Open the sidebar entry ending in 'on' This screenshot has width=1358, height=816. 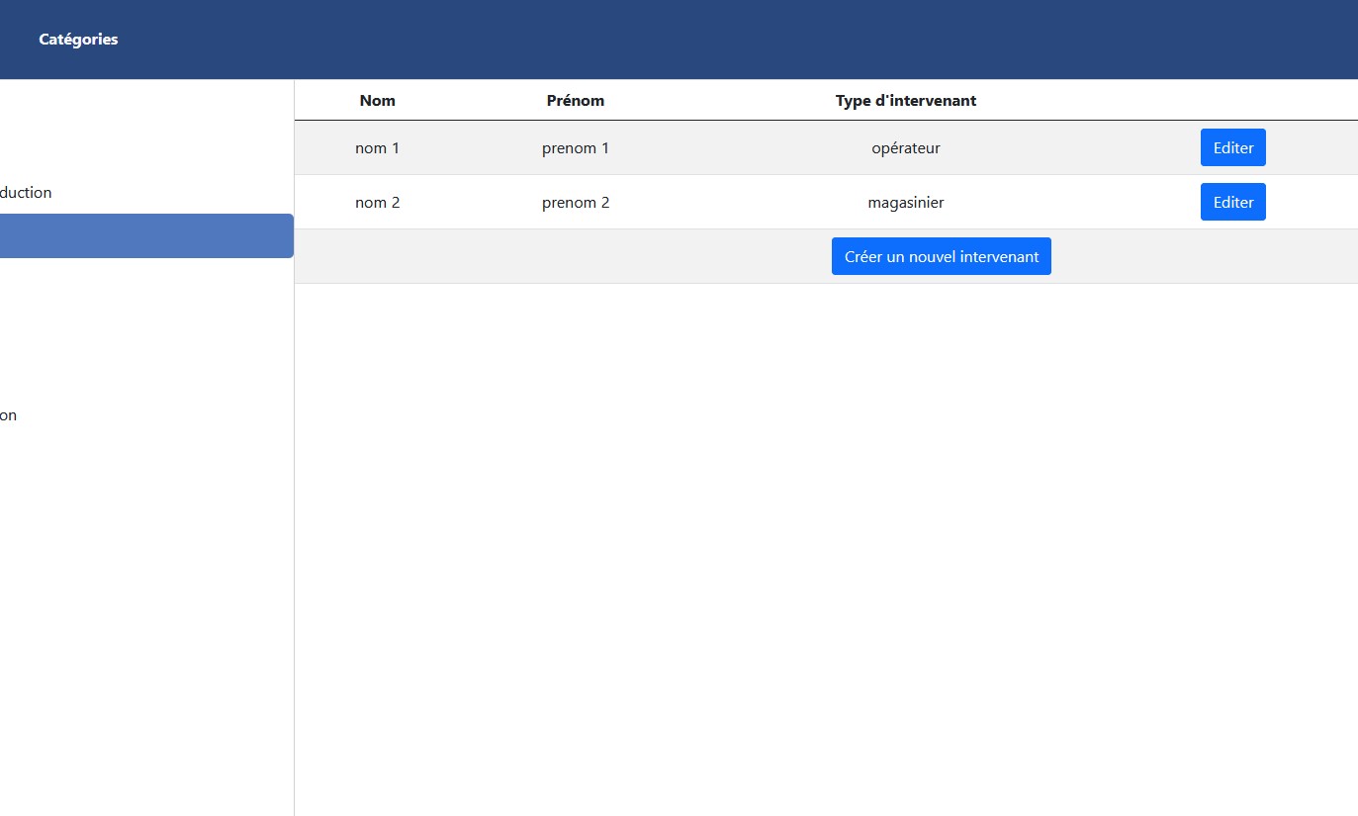pos(8,415)
